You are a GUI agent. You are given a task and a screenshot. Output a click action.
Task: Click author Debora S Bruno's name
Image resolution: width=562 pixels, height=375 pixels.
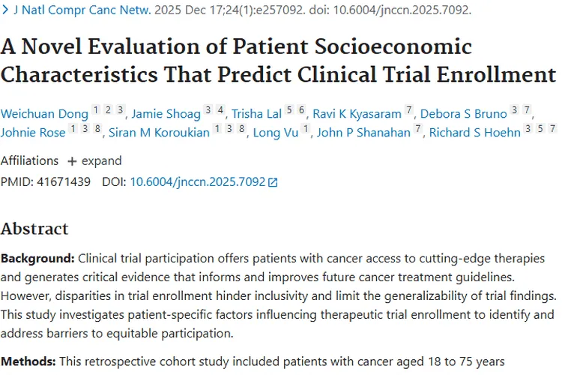click(462, 114)
